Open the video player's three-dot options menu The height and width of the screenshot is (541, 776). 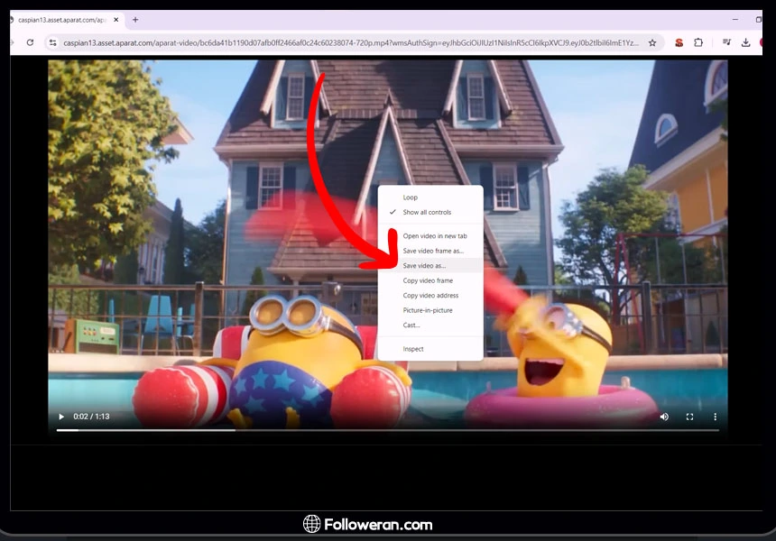coord(715,417)
